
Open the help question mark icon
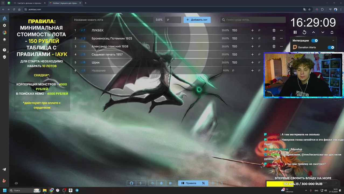[x=4, y=50]
